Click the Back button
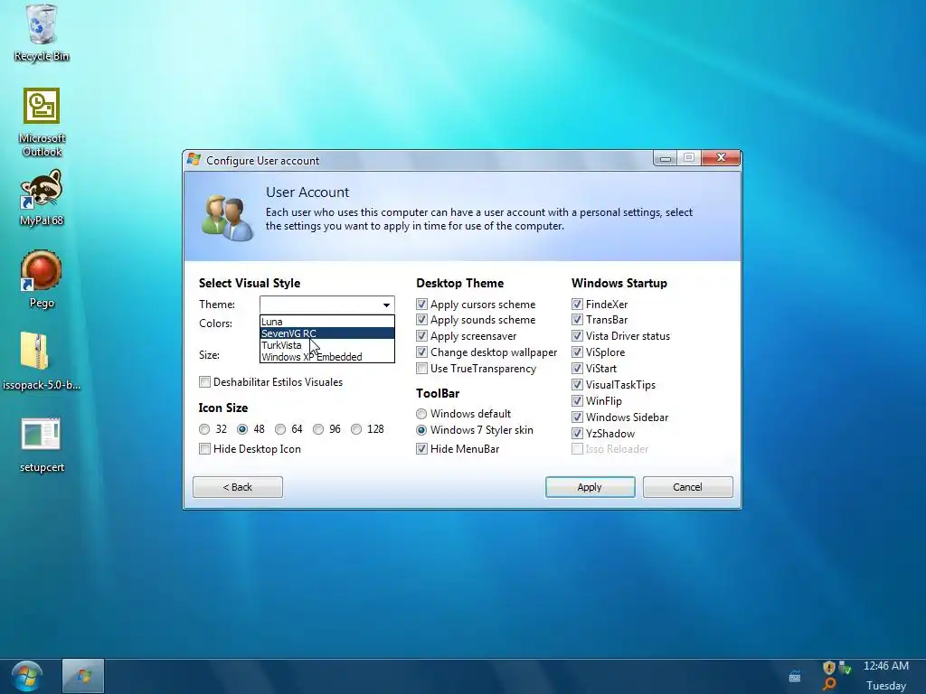The height and width of the screenshot is (694, 926). (238, 487)
